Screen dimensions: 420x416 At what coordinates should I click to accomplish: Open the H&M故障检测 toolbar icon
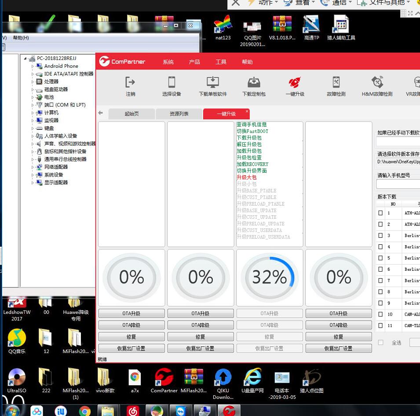pos(377,82)
